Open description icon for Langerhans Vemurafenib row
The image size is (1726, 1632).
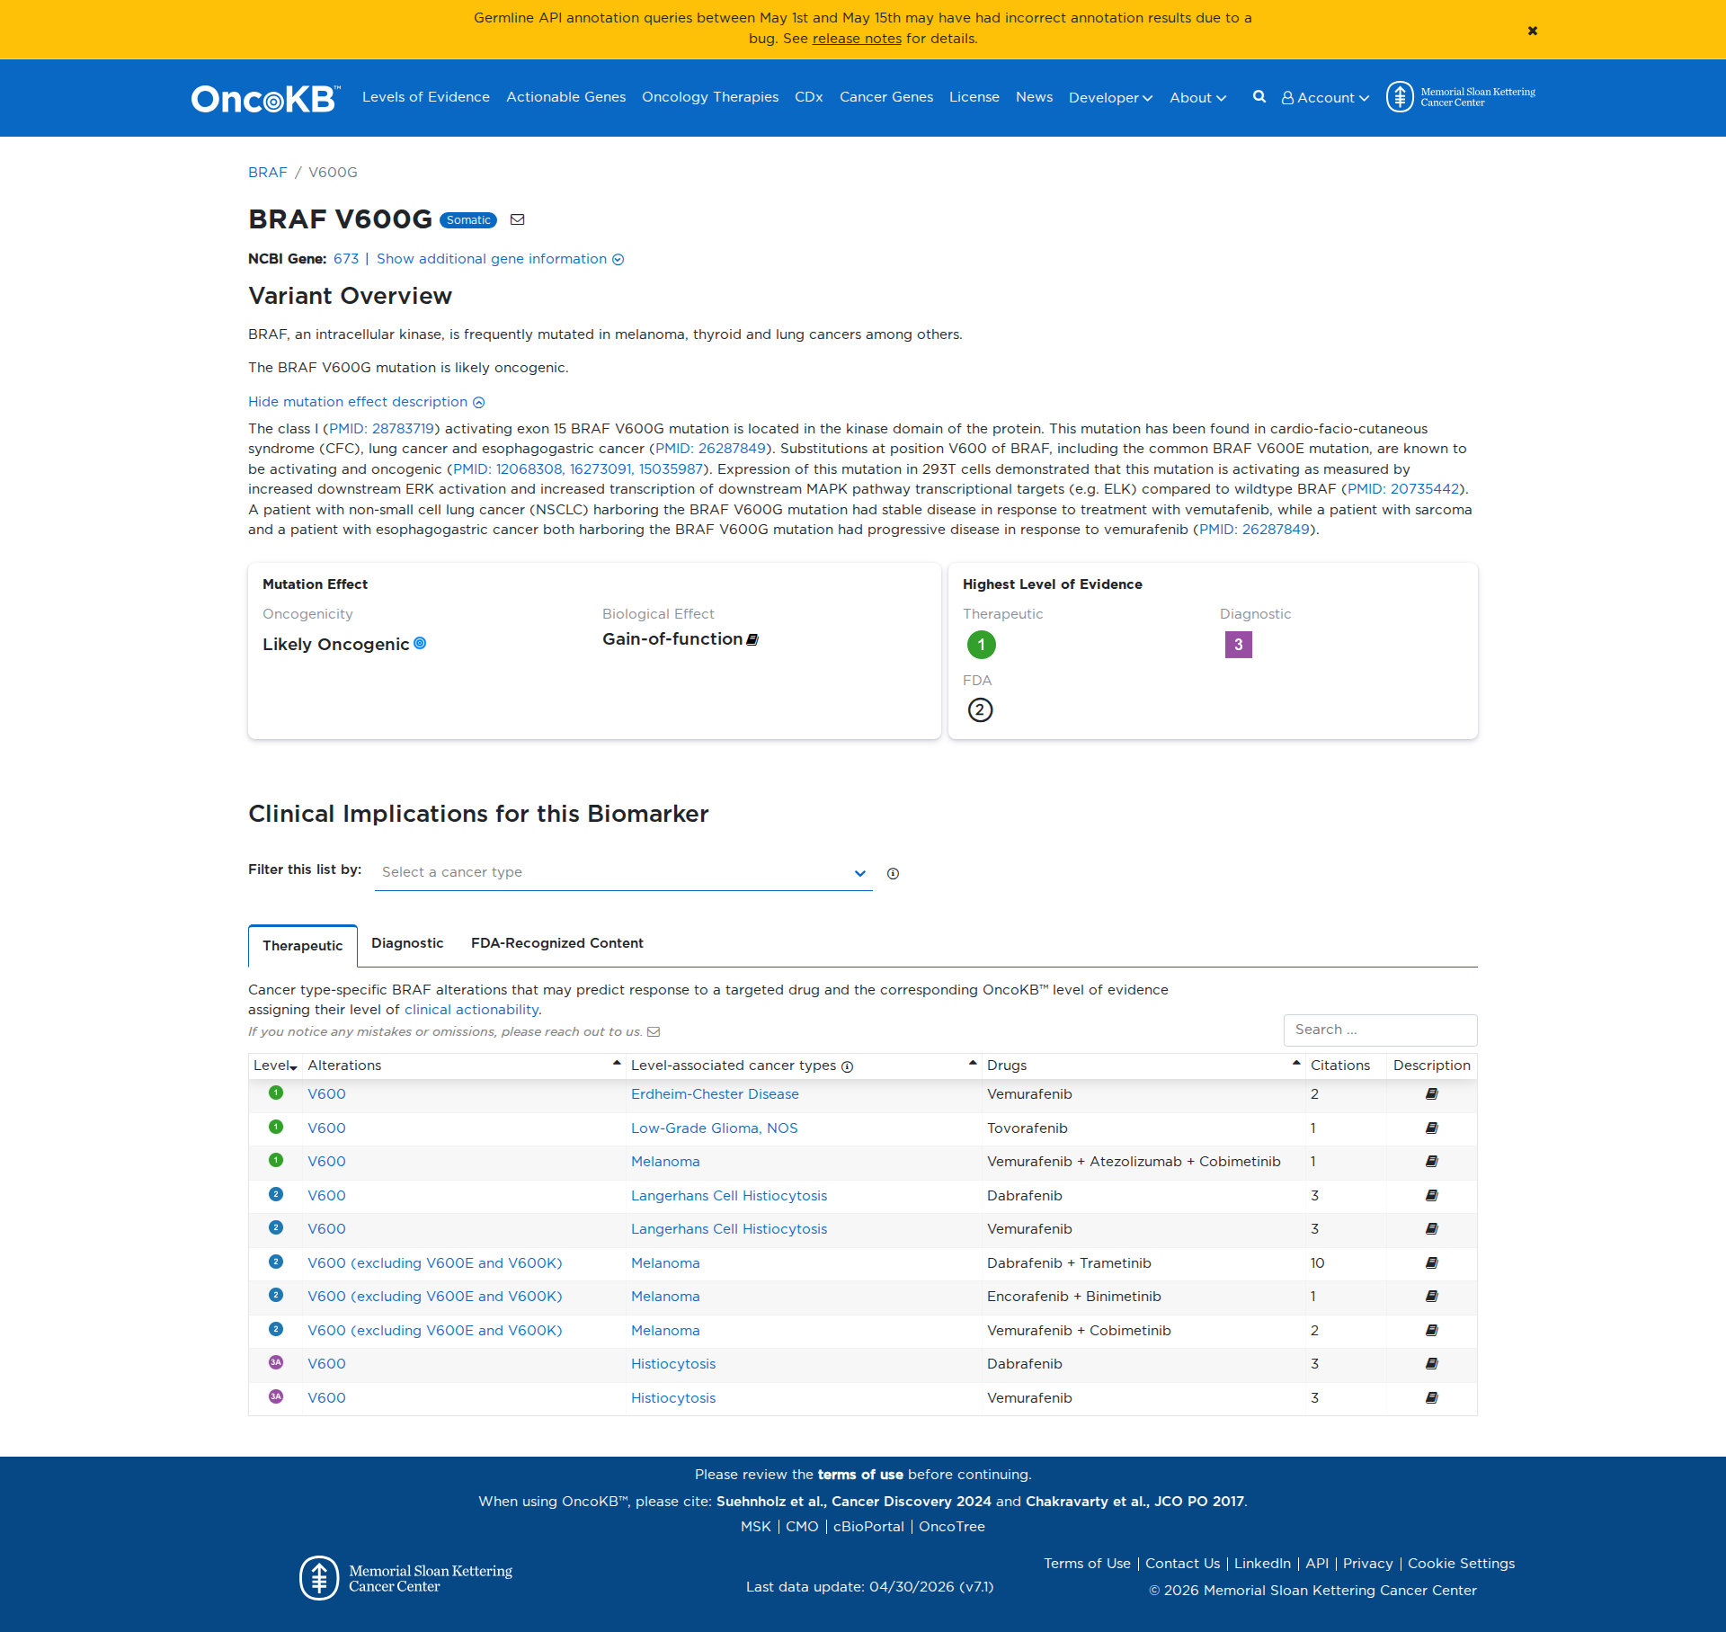click(1432, 1229)
